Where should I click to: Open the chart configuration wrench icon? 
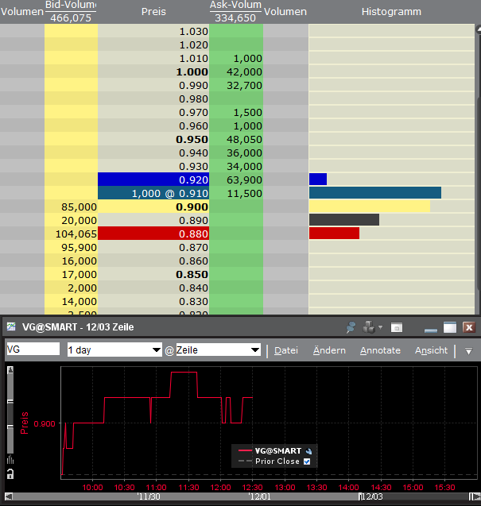coord(370,327)
